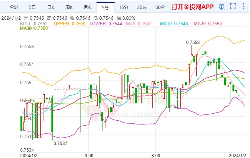Switch to the 月K monthly tab
The height and width of the screenshot is (158, 250).
[x=87, y=7]
